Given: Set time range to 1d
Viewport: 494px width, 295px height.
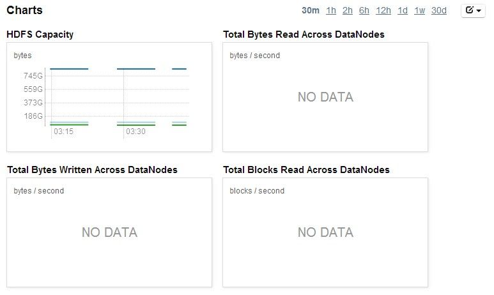Looking at the screenshot, I should (403, 11).
